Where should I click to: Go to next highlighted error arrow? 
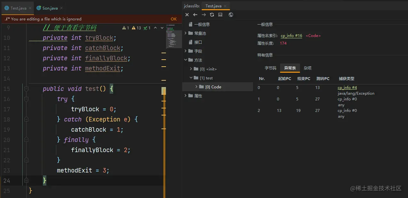click(162, 28)
